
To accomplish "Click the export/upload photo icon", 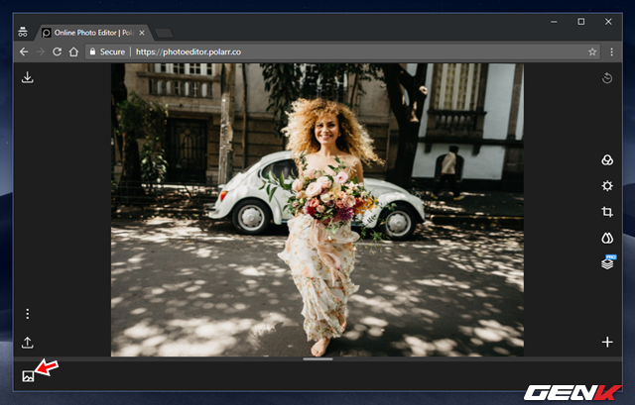I will point(28,343).
